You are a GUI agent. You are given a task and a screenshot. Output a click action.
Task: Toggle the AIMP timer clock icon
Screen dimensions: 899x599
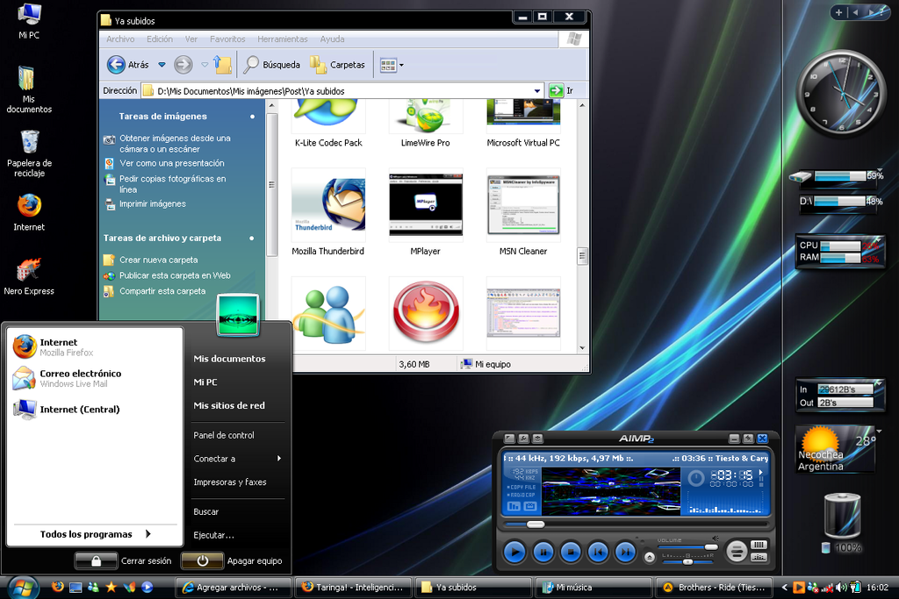click(x=696, y=478)
